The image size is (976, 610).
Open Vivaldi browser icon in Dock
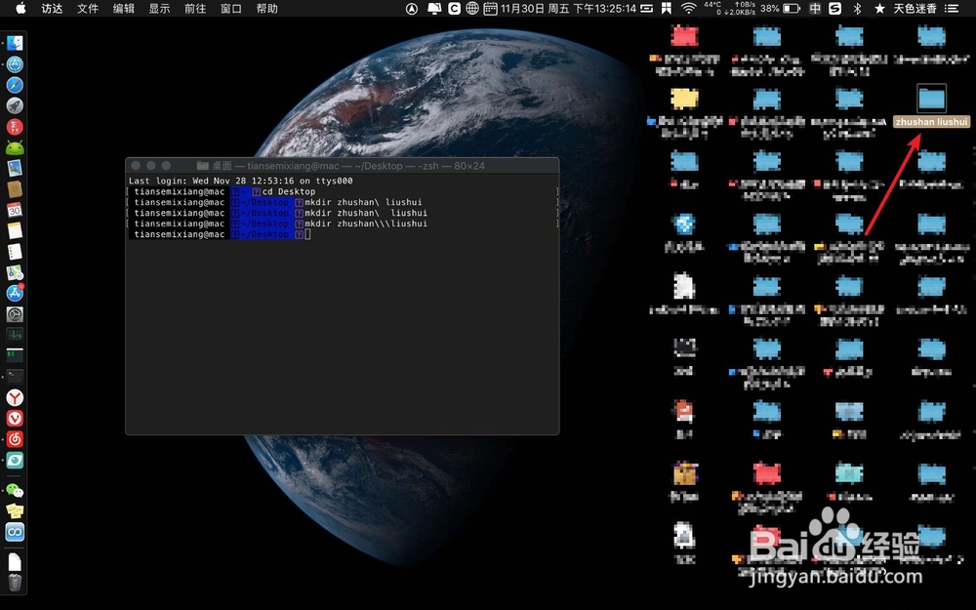(15, 419)
